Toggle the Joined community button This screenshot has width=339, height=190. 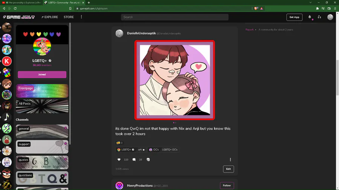(x=42, y=74)
